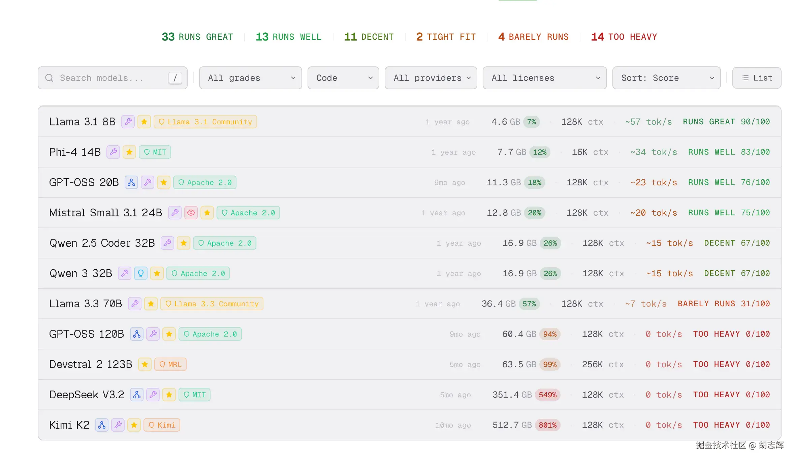
Task: Click the wrench icon on GPT-OSS 20B
Action: click(x=148, y=182)
